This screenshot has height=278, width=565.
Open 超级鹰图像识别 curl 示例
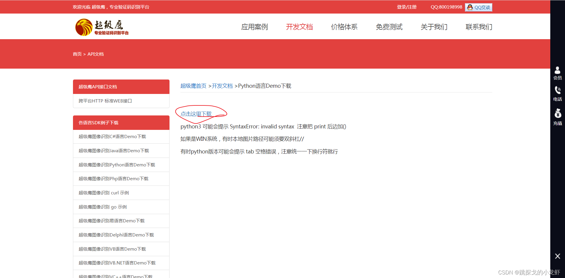(x=121, y=193)
